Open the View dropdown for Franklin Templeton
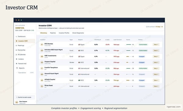The width and height of the screenshot is (183, 111). 156,68
